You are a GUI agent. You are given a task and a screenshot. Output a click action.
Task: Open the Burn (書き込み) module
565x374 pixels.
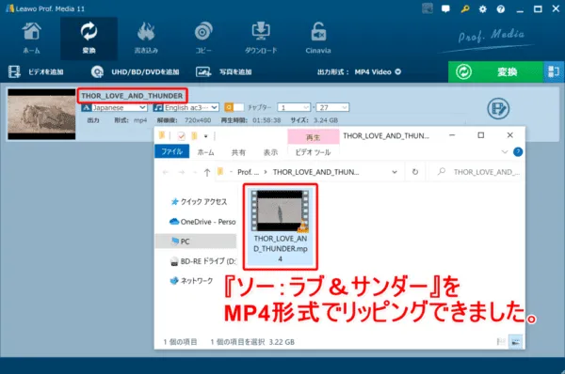pyautogui.click(x=146, y=39)
